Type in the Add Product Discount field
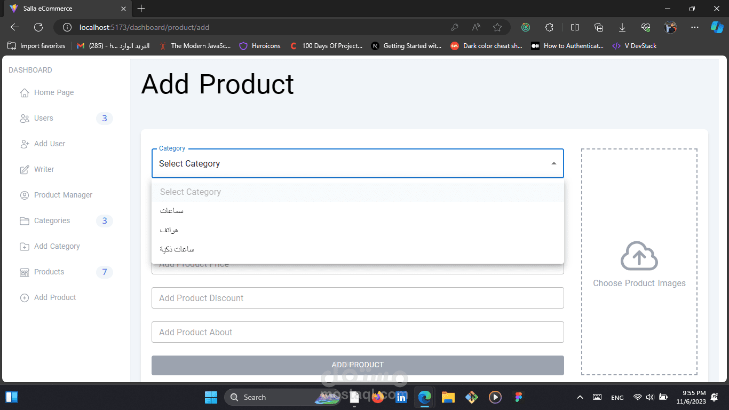 [x=358, y=298]
